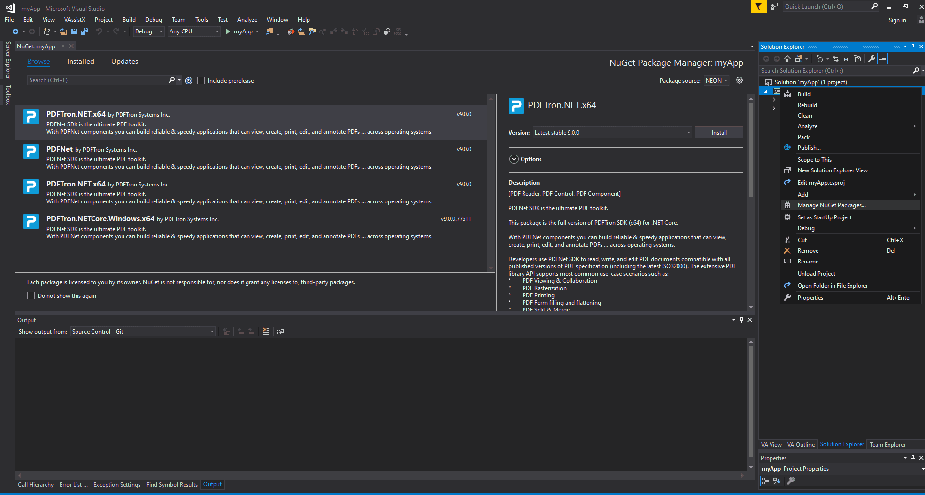Click the Save All toolbar icon
Viewport: 925px width, 495px height.
point(85,31)
